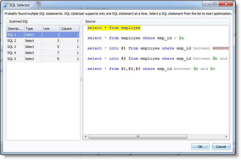
Task: Select the SQL 5 row
Action: click(43, 59)
